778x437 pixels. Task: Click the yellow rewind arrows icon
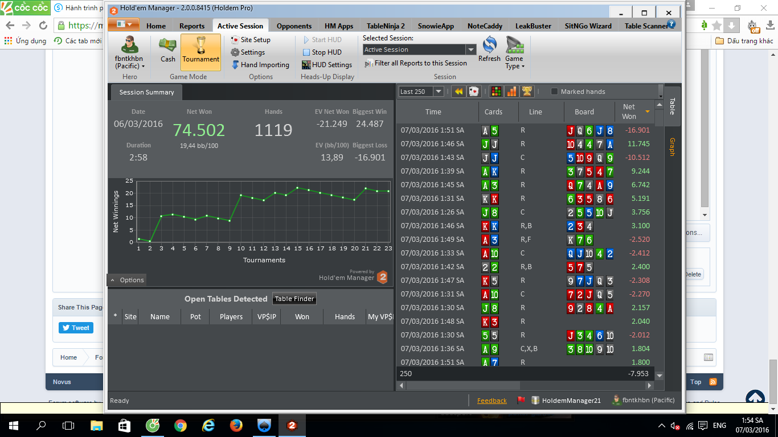[x=458, y=92]
